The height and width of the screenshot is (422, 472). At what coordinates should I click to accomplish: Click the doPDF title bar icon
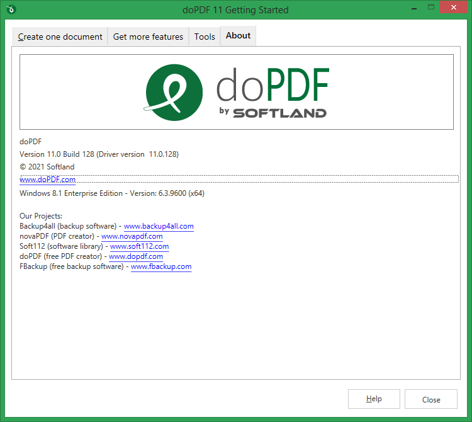point(11,9)
